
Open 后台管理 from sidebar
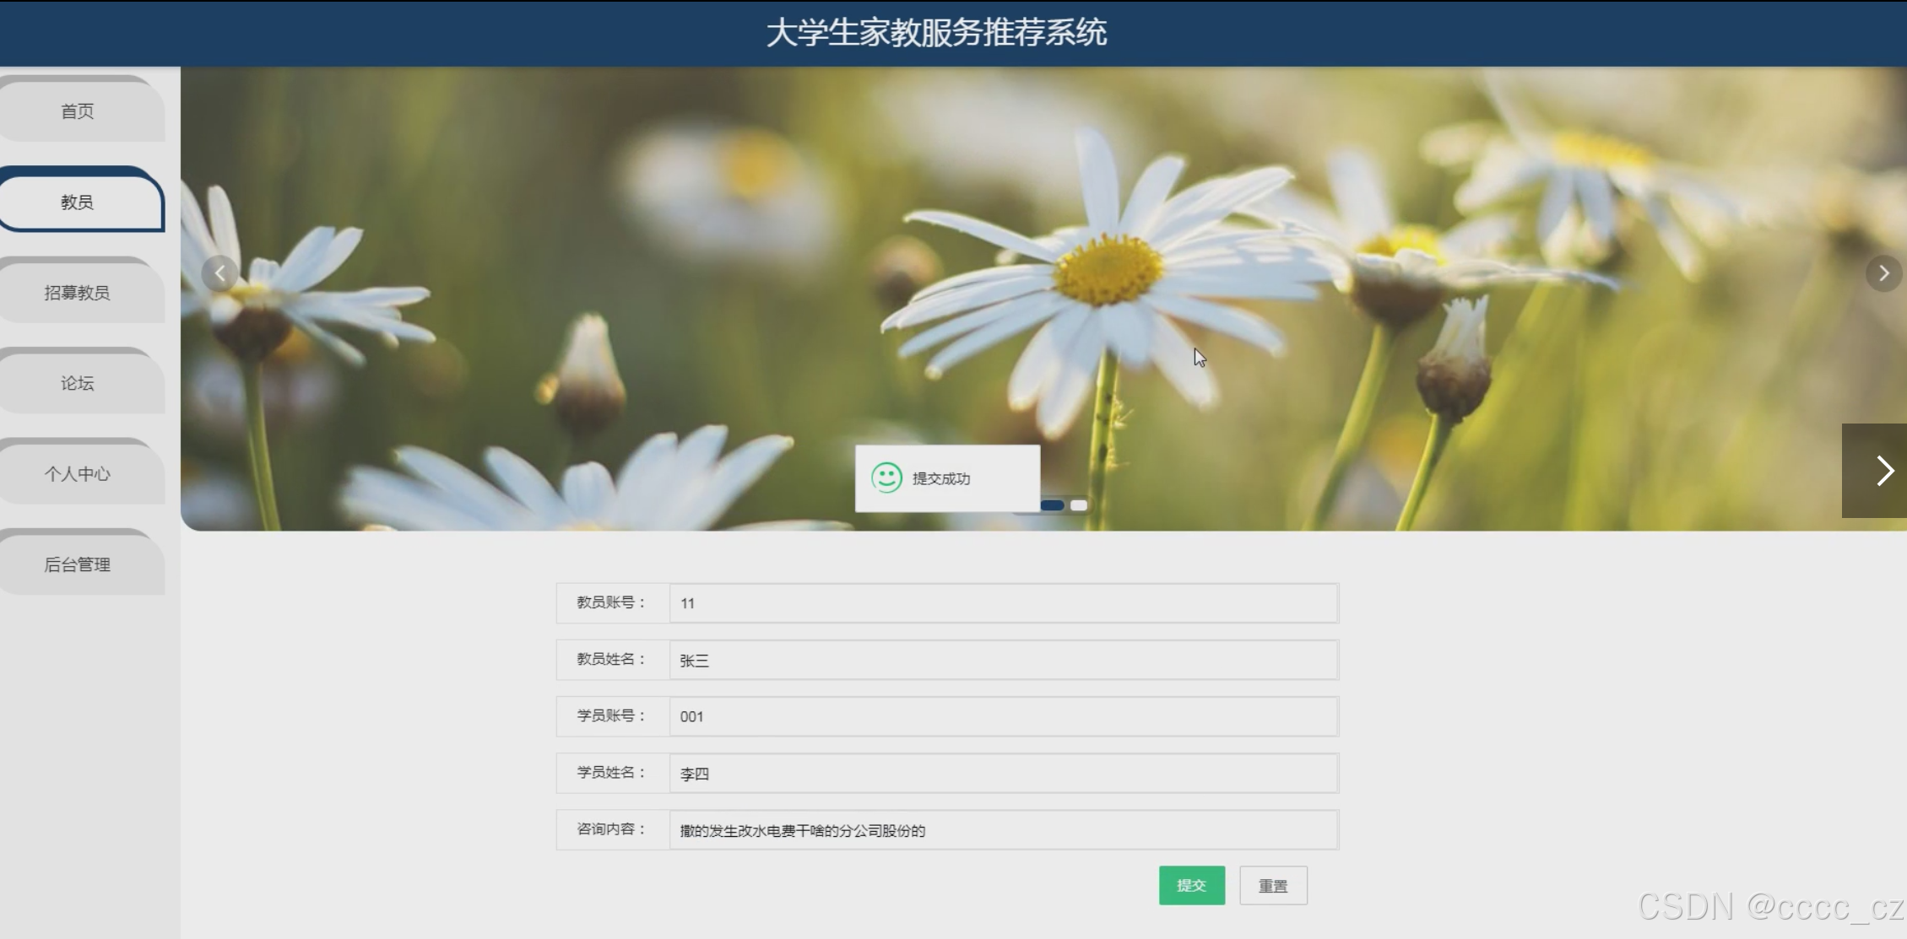coord(78,565)
